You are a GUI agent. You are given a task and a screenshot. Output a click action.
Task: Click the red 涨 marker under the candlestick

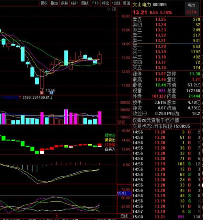coord(41,93)
